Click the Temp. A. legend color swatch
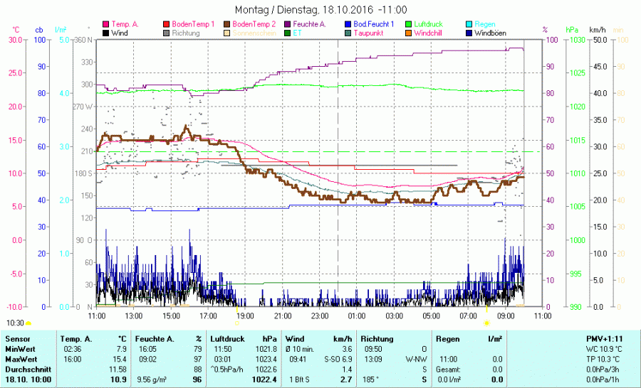Screen dimensions: 641x388 pyautogui.click(x=106, y=24)
